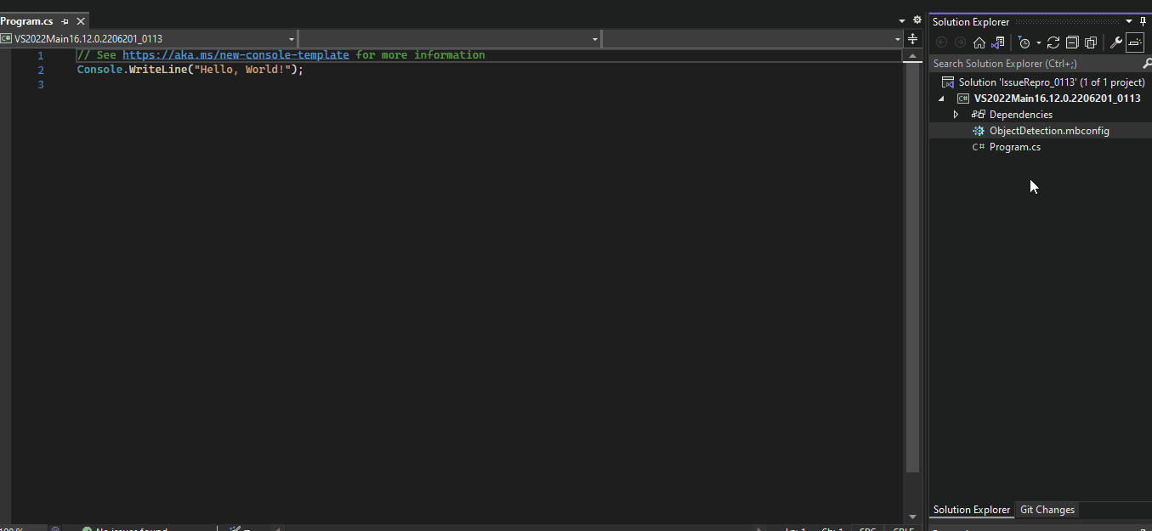Collapse the VS2022Main project node
Screen dimensions: 1152x531
point(941,98)
